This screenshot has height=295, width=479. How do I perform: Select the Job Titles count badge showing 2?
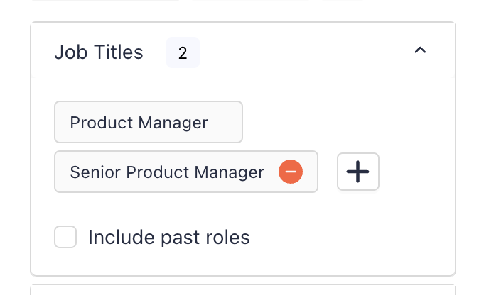click(183, 52)
